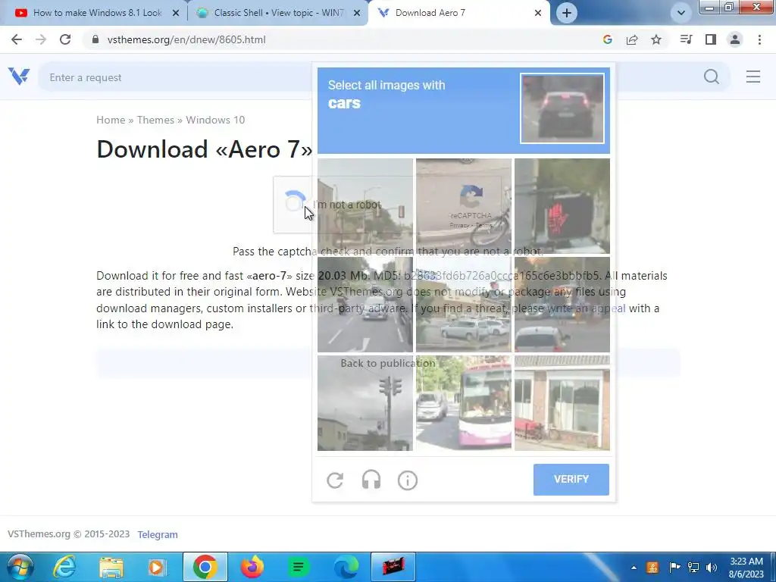Open captcha help info icon
776x582 pixels.
click(407, 480)
